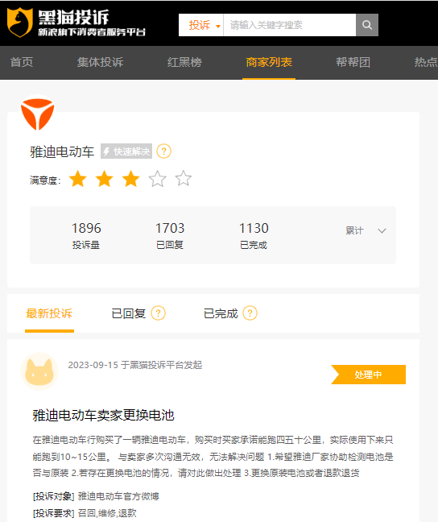Click the 处理中 status badge
Image resolution: width=438 pixels, height=522 pixels.
pyautogui.click(x=369, y=375)
